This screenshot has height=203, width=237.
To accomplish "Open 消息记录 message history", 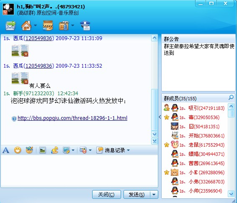I will tap(111, 150).
